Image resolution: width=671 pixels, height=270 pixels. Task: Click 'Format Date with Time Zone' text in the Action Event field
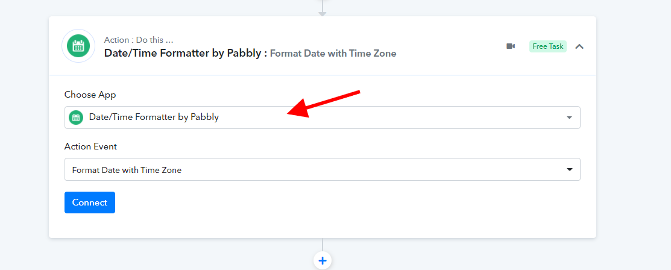point(127,170)
